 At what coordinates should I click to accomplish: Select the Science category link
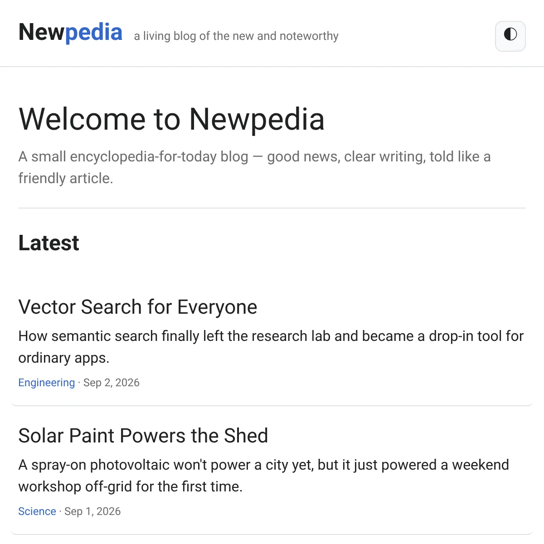(x=37, y=511)
